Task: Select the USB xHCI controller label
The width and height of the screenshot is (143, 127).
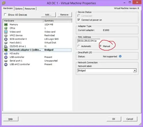Action: pos(20,64)
